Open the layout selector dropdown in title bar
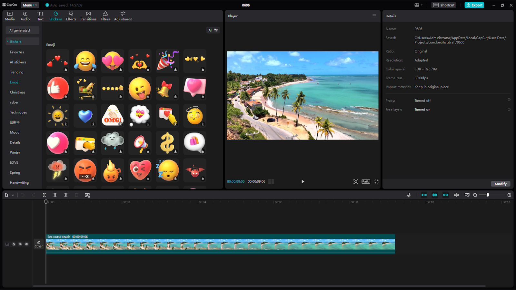516x290 pixels. click(x=418, y=5)
